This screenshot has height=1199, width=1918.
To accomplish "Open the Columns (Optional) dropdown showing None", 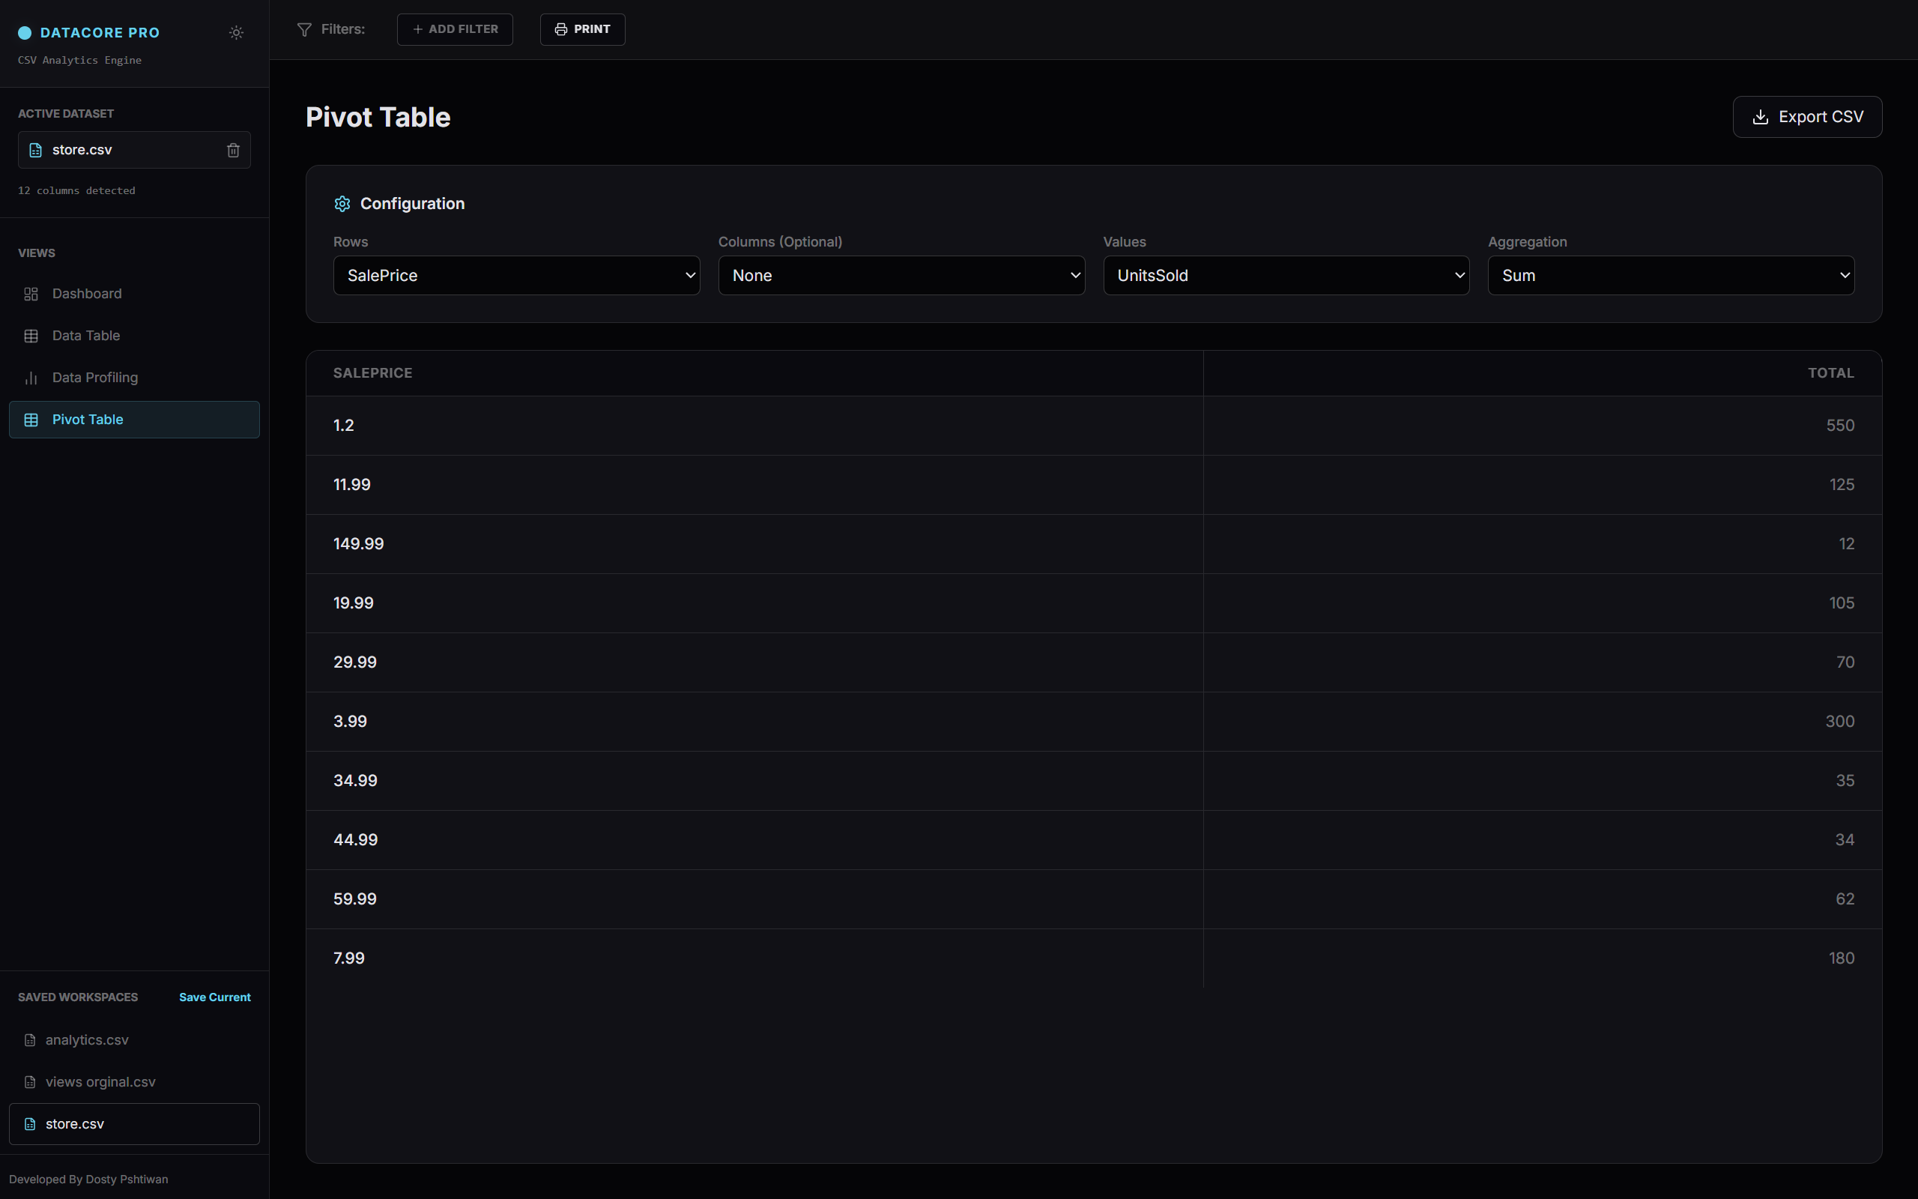I will (901, 275).
